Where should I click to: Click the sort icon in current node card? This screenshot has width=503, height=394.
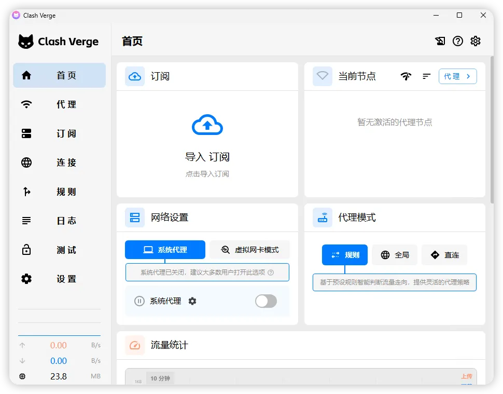point(426,76)
